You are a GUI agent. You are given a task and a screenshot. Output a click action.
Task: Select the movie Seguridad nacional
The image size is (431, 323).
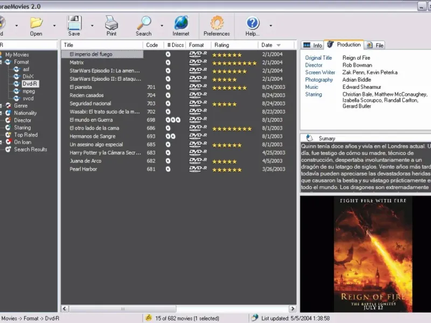[91, 103]
